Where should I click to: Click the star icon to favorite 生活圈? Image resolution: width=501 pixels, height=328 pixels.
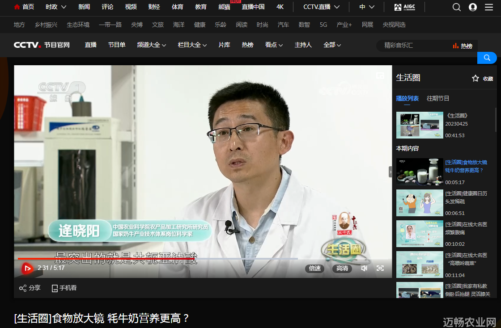[476, 79]
